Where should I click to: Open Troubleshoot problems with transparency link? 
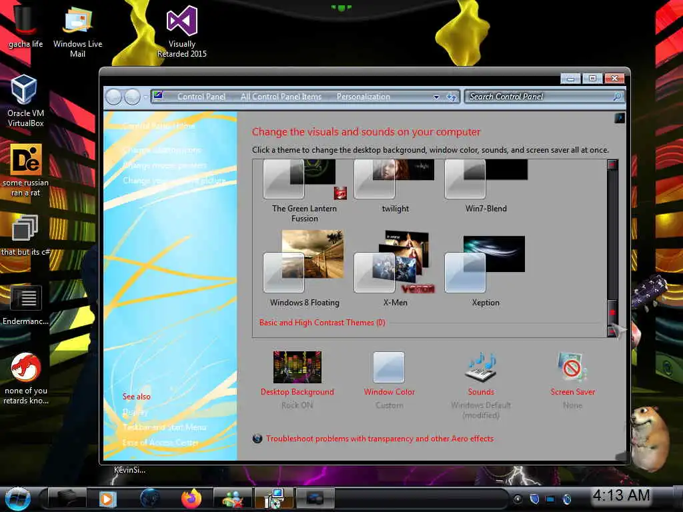click(380, 439)
